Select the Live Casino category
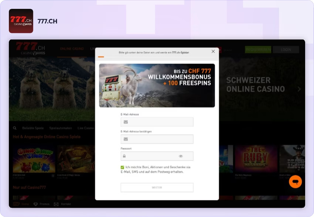Viewport: 314px width, 217px height. pyautogui.click(x=86, y=128)
